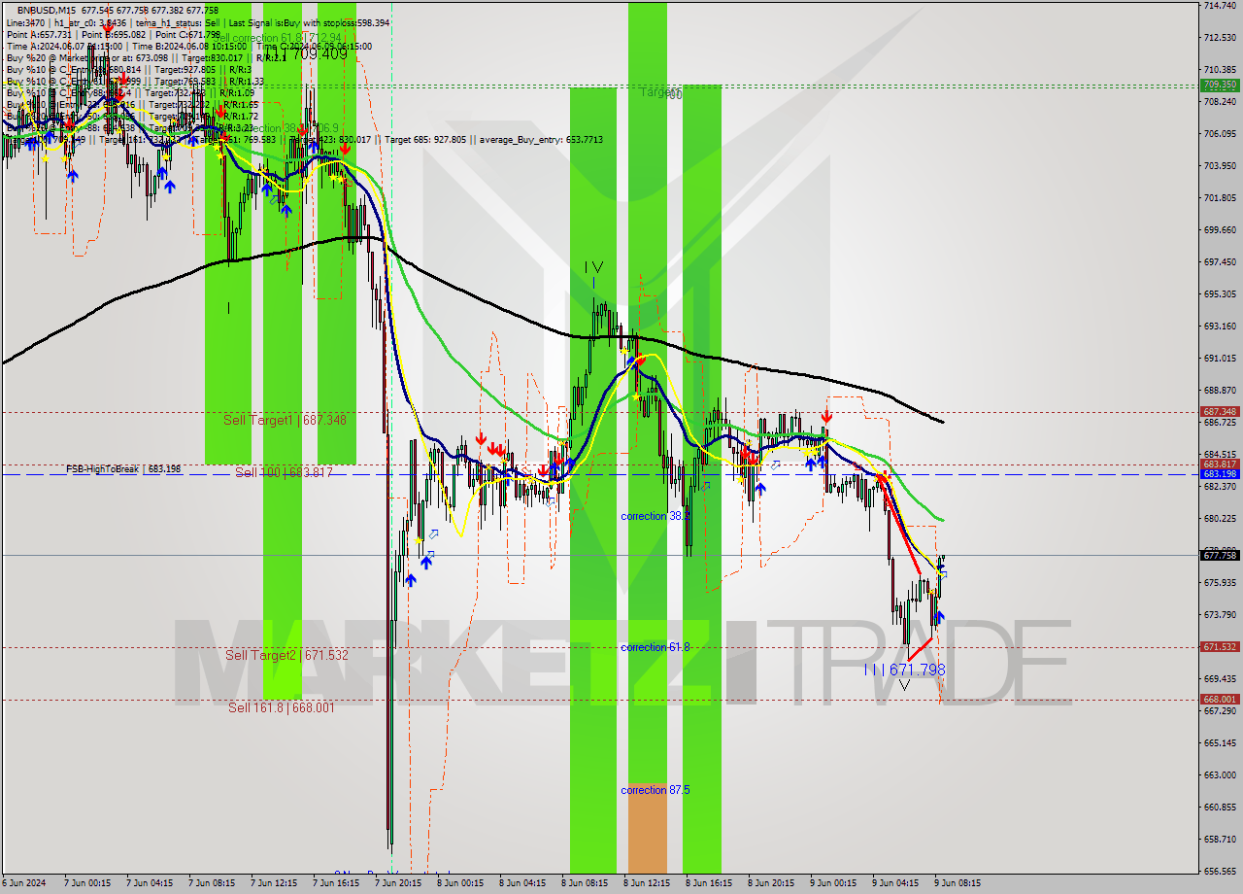The width and height of the screenshot is (1243, 894).
Task: Click the 'average_Buy_entry: 653.7713' text
Action: [539, 140]
